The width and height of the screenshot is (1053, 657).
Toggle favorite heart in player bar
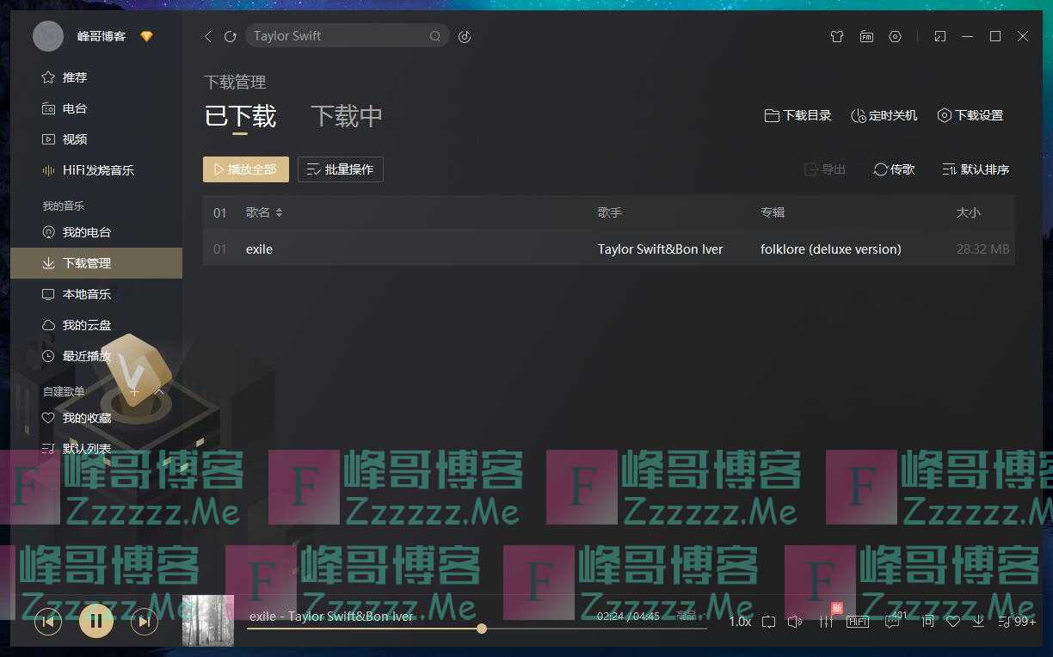point(953,621)
